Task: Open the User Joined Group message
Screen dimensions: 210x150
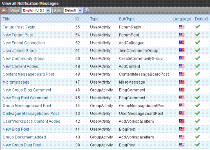Action: [20, 51]
